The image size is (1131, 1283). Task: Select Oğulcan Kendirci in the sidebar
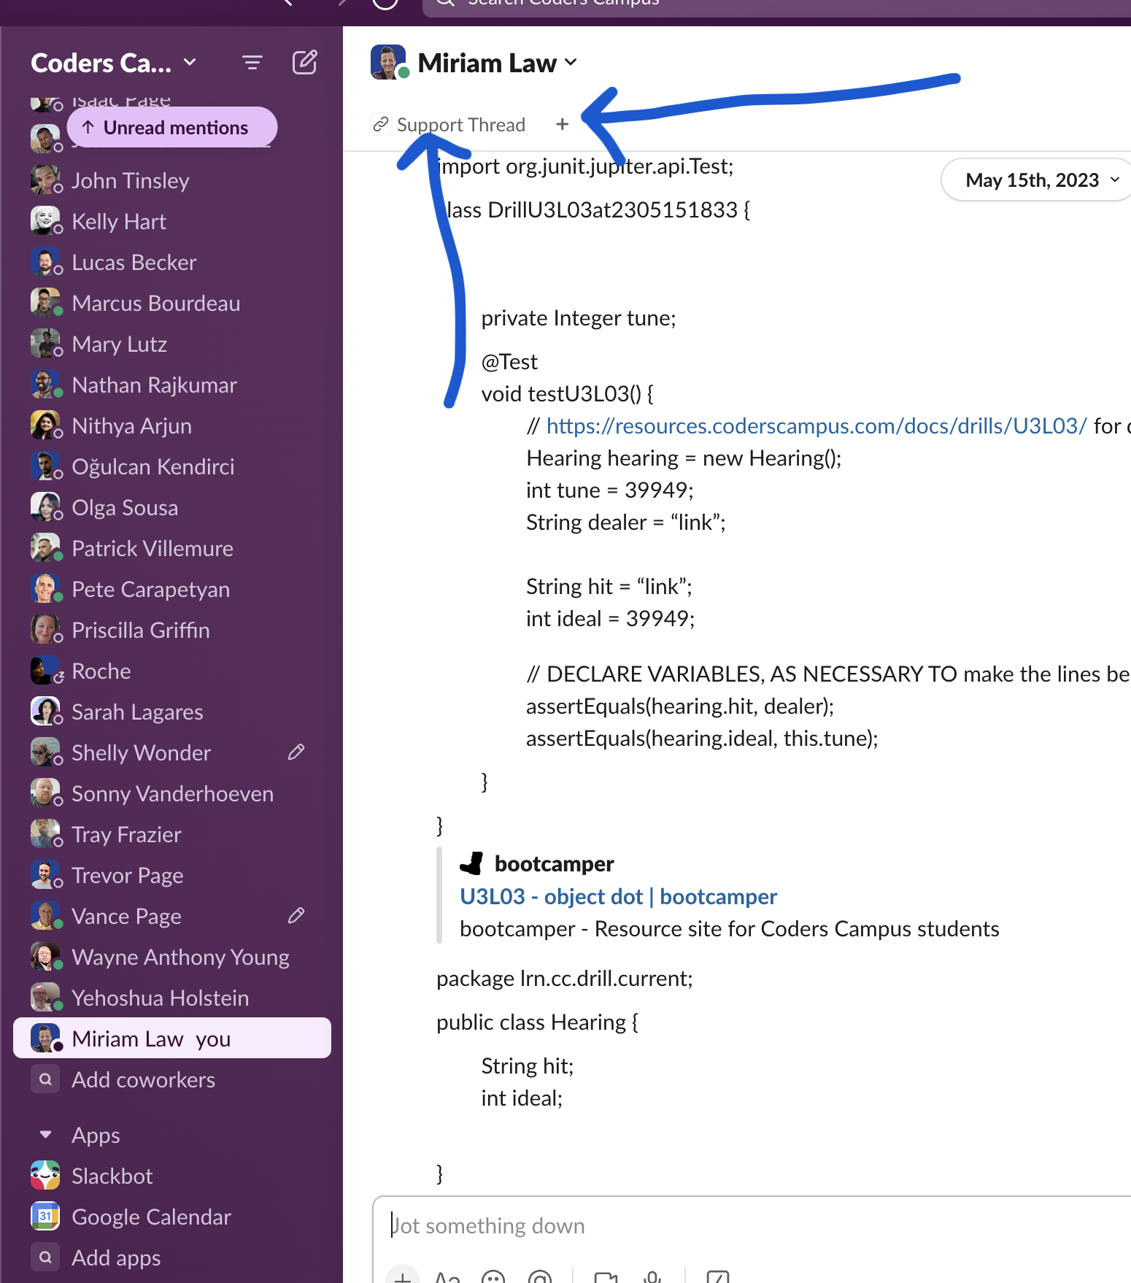tap(172, 466)
